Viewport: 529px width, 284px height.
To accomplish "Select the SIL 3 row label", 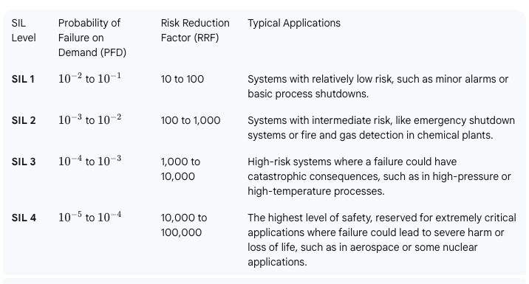I will [24, 162].
